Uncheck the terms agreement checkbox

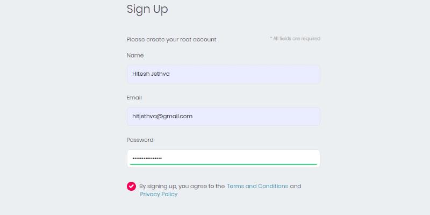point(131,186)
